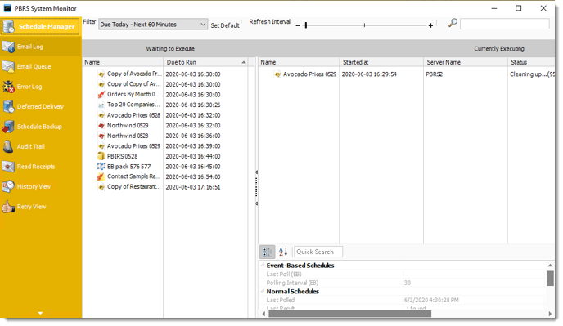The image size is (563, 326).
Task: Click the Set Default button
Action: [225, 25]
